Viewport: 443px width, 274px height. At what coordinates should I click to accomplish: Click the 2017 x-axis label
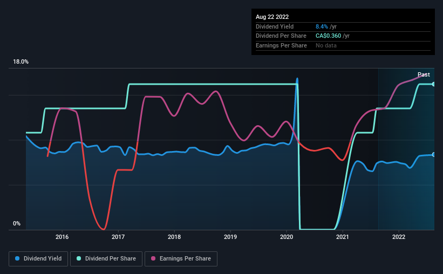coord(118,237)
